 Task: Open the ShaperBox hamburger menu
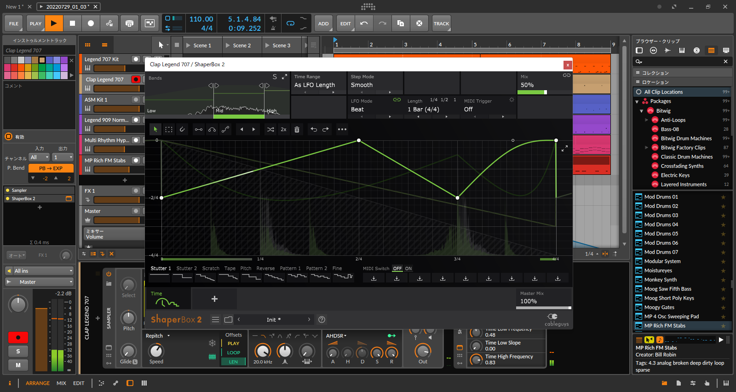tap(215, 319)
